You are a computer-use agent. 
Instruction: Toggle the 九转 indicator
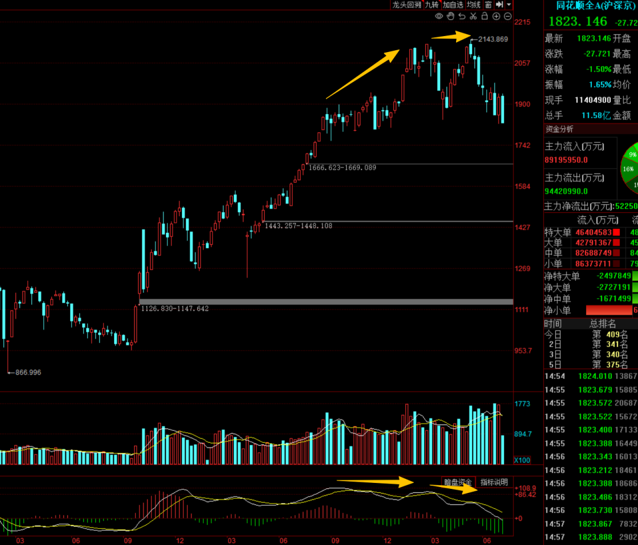(x=432, y=5)
